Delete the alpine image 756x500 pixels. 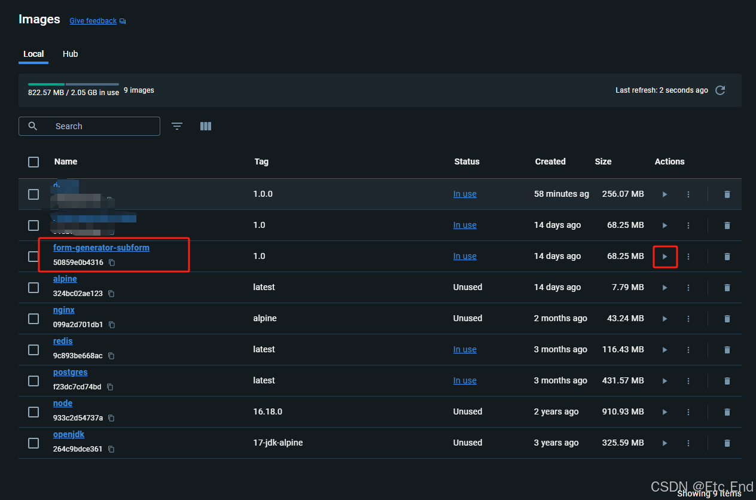click(727, 288)
